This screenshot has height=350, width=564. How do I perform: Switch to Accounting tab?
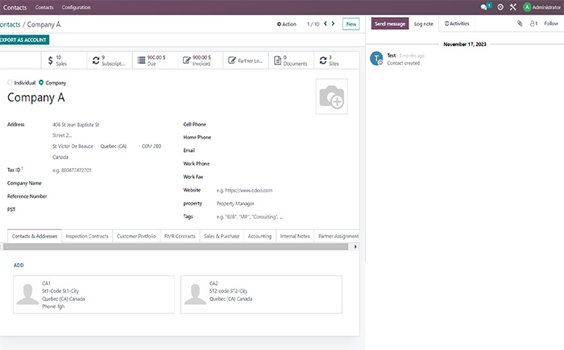(259, 236)
